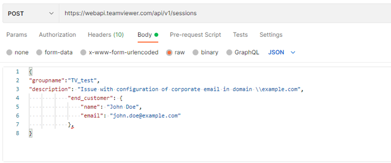The width and height of the screenshot is (391, 163).
Task: Choose the binary body option
Action: coord(196,52)
